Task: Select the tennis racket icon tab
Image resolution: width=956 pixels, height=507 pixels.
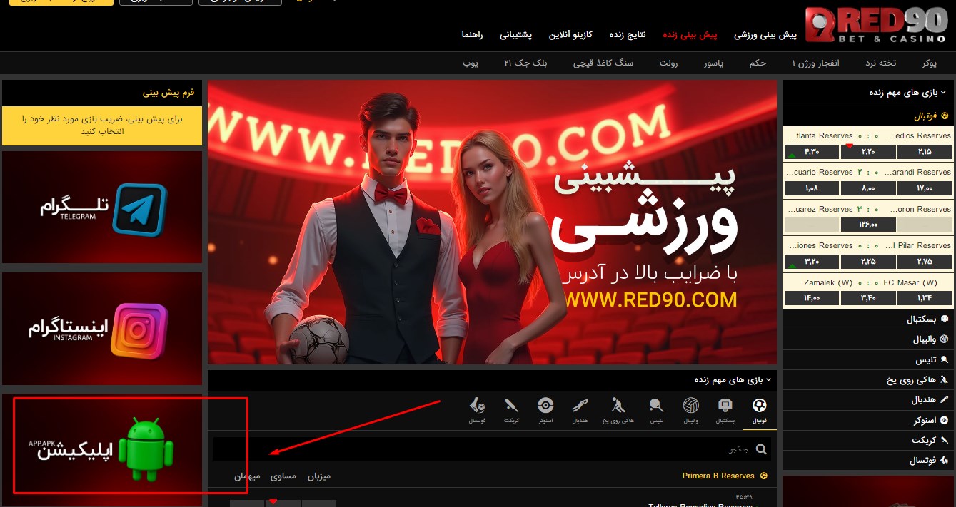Action: click(x=655, y=406)
